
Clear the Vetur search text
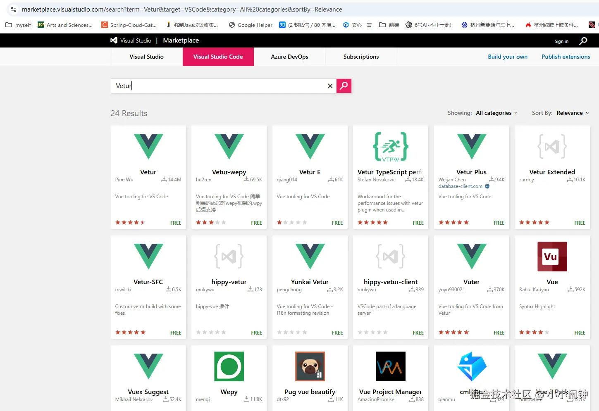pos(330,86)
